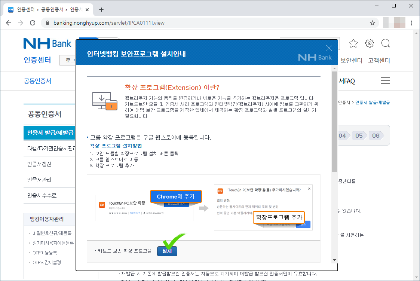Click the TouchEn PC보안 확장 icon

point(102,205)
